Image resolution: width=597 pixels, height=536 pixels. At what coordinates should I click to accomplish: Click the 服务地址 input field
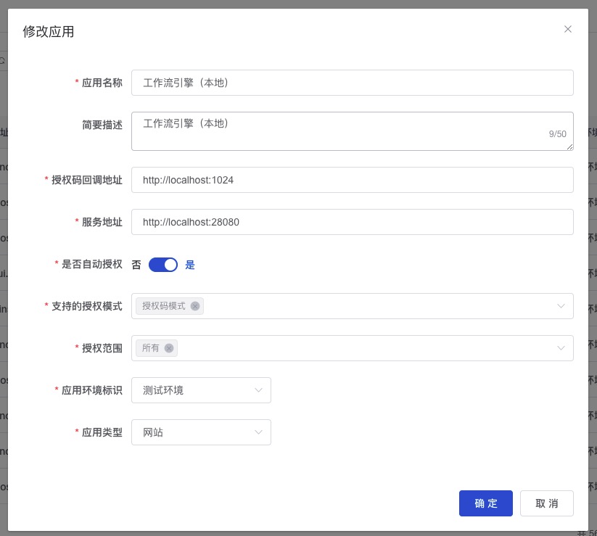coord(352,222)
